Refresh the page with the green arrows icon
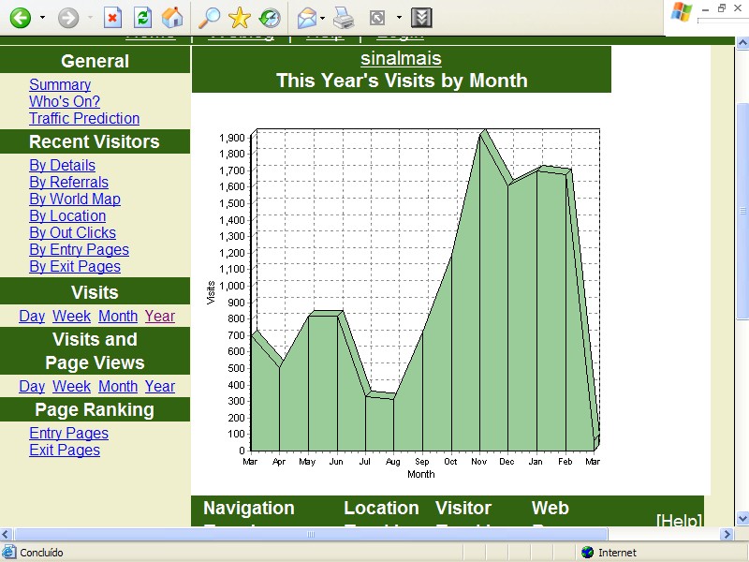Image resolution: width=749 pixels, height=562 pixels. tap(142, 18)
